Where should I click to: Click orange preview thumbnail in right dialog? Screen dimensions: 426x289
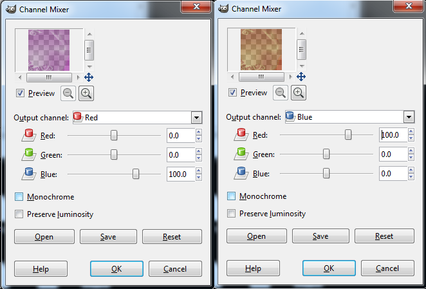(x=261, y=50)
